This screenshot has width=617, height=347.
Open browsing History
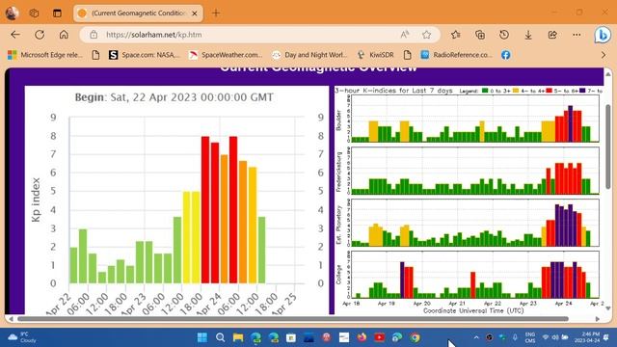(x=504, y=35)
